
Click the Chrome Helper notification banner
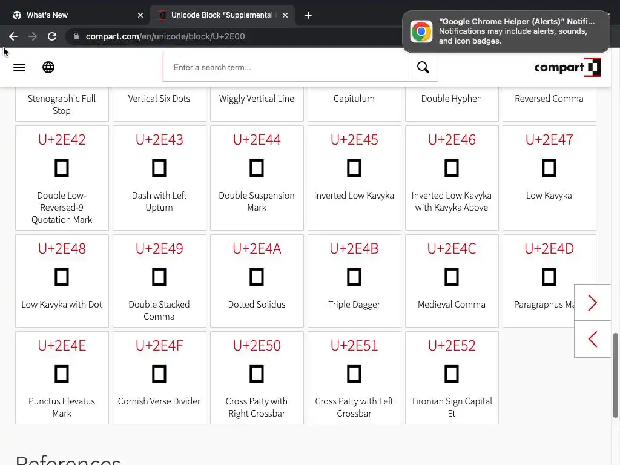click(506, 31)
